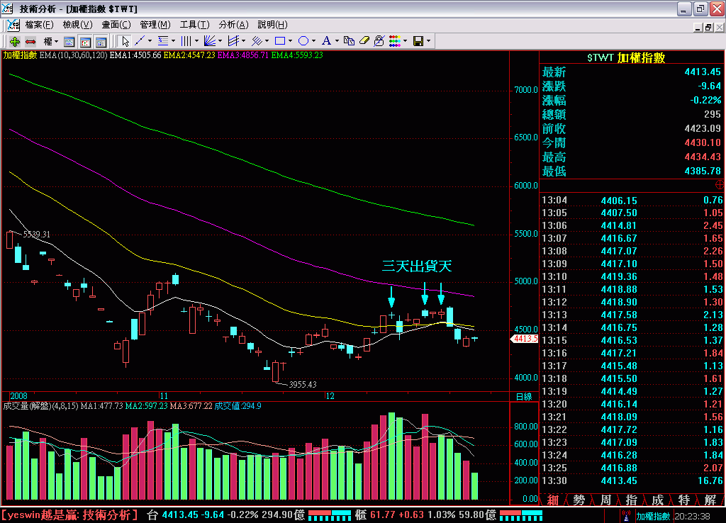
Task: Click the title bar application icon
Action: click(7, 9)
